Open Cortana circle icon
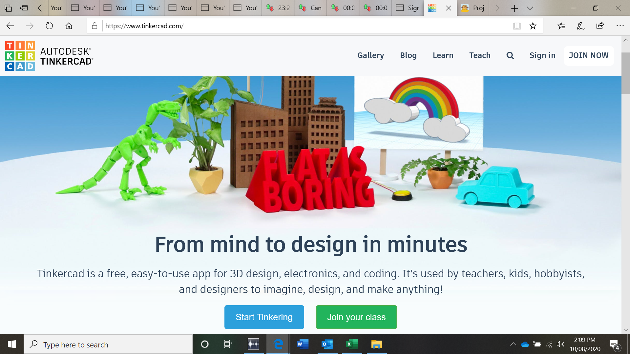Image resolution: width=630 pixels, height=354 pixels. pos(205,344)
